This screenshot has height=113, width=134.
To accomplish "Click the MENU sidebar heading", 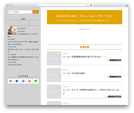I will click(23, 19).
